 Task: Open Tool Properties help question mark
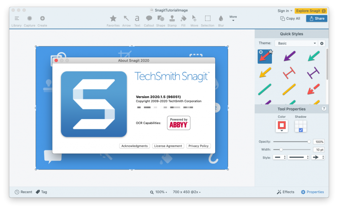[x=323, y=109]
